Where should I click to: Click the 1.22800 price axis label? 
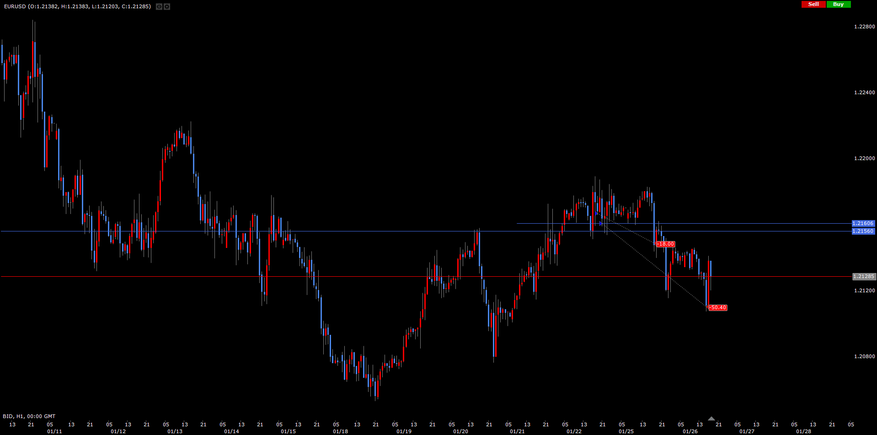point(864,27)
